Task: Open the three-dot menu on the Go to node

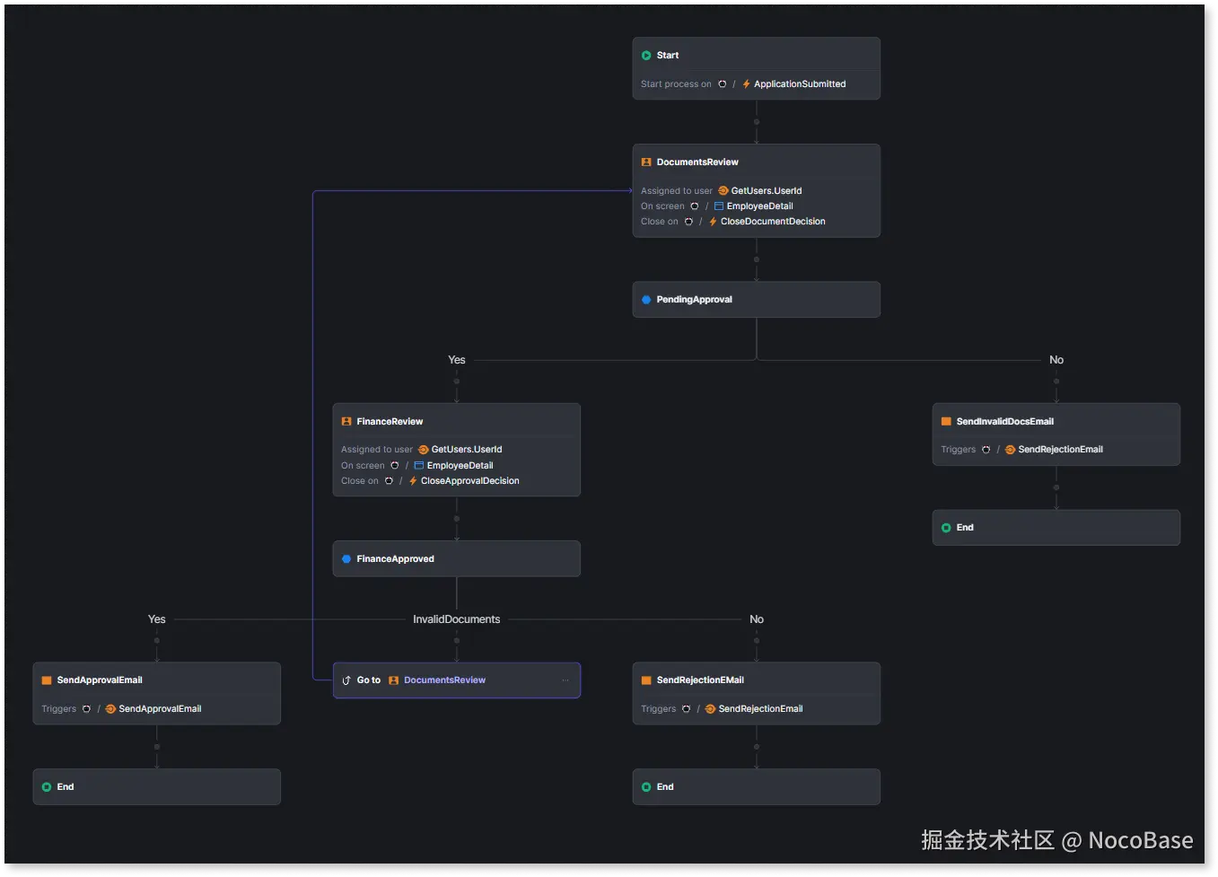Action: coord(565,680)
